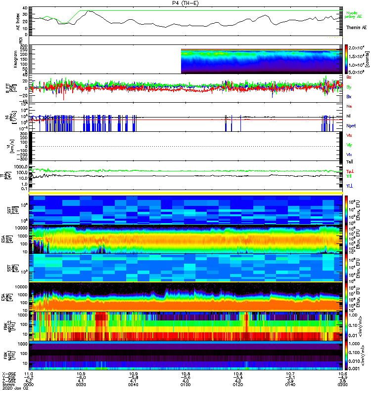Click the 2020 Jan 02 date label
The height and width of the screenshot is (395, 371).
tap(15, 388)
